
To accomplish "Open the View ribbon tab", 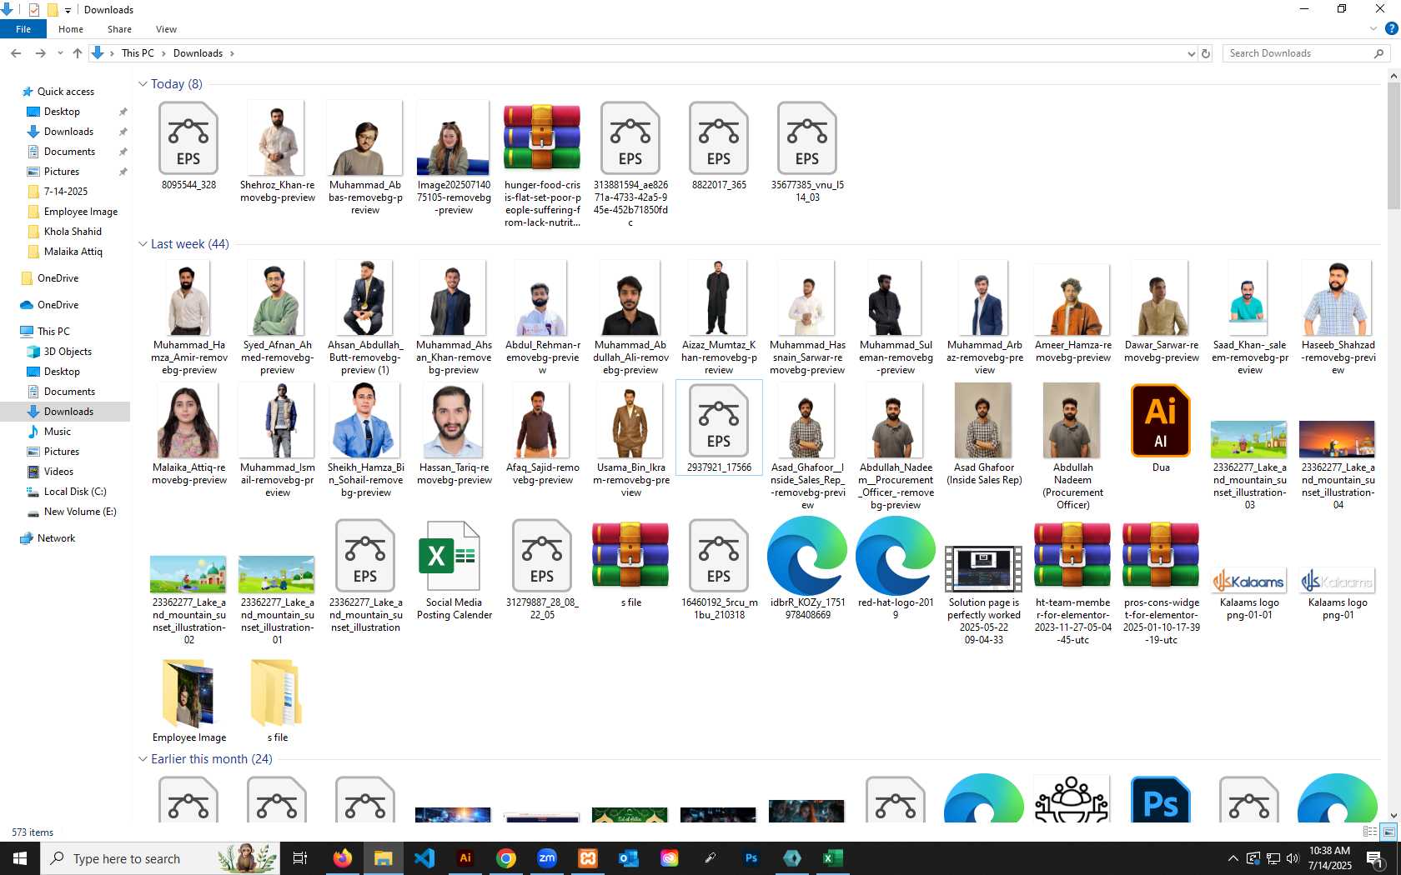I will pyautogui.click(x=166, y=29).
